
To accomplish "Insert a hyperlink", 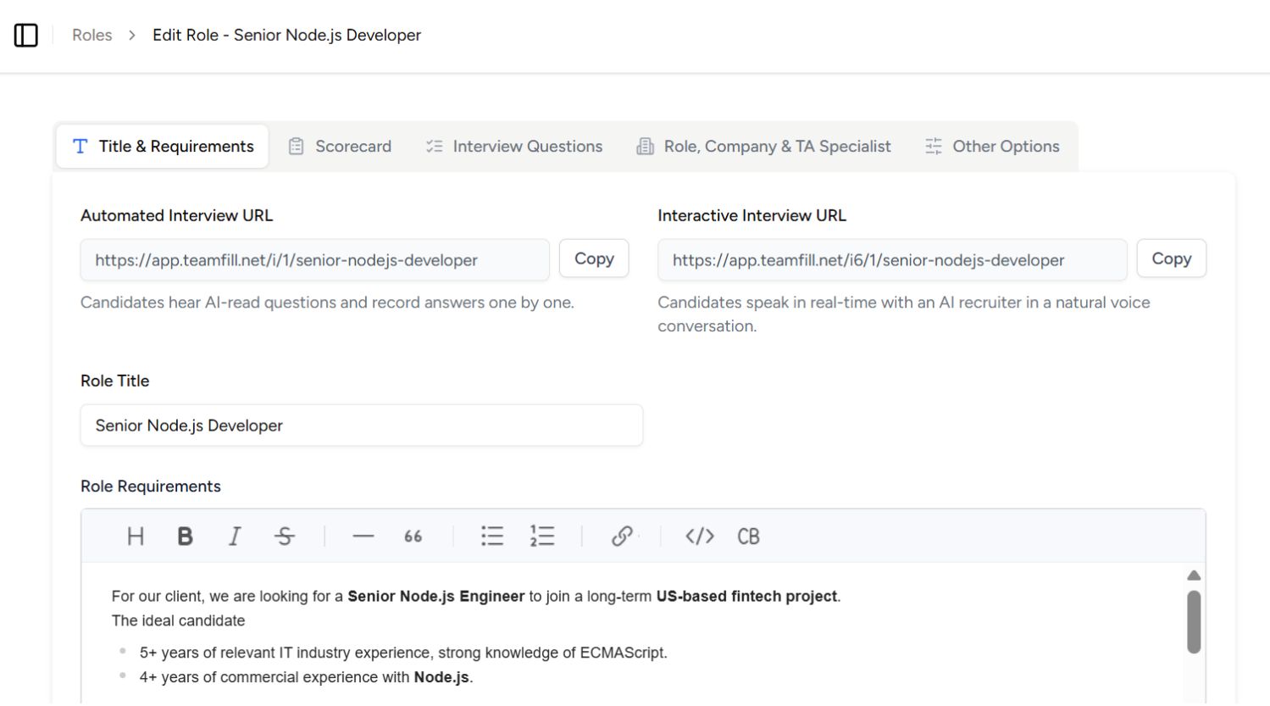I will [x=622, y=536].
